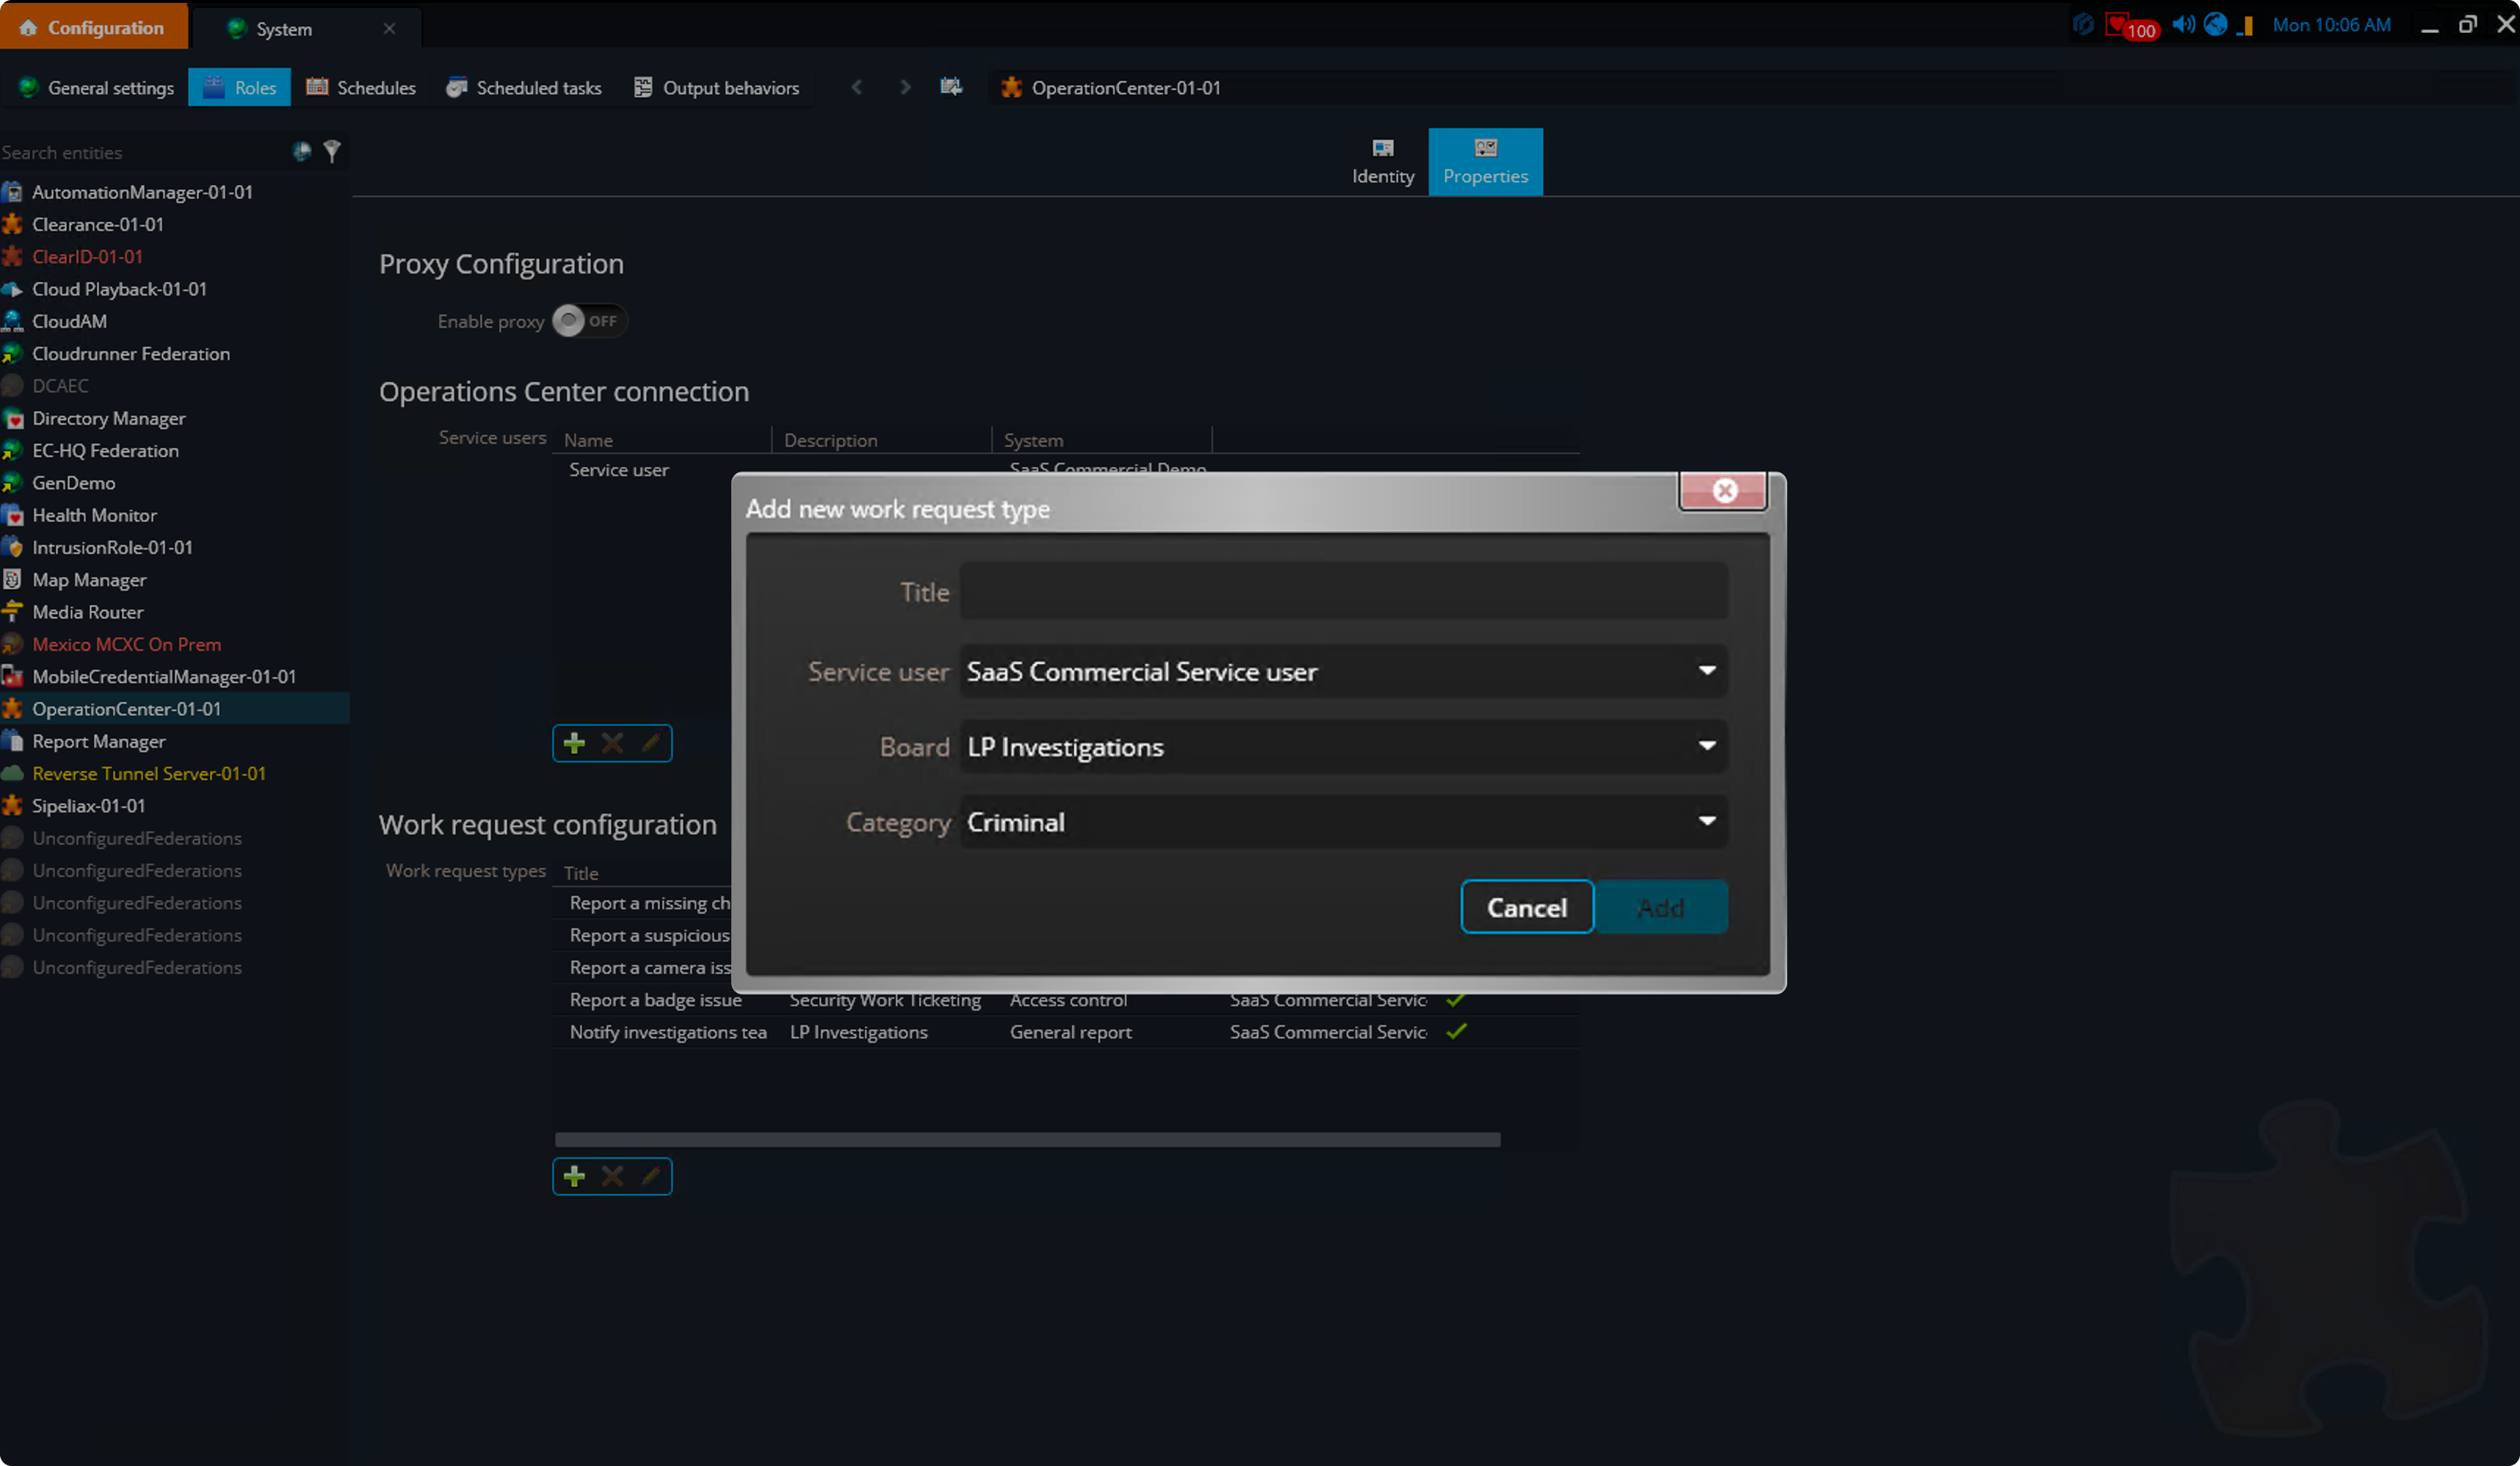Select Health Monitor in entity list
The image size is (2520, 1466).
click(94, 515)
